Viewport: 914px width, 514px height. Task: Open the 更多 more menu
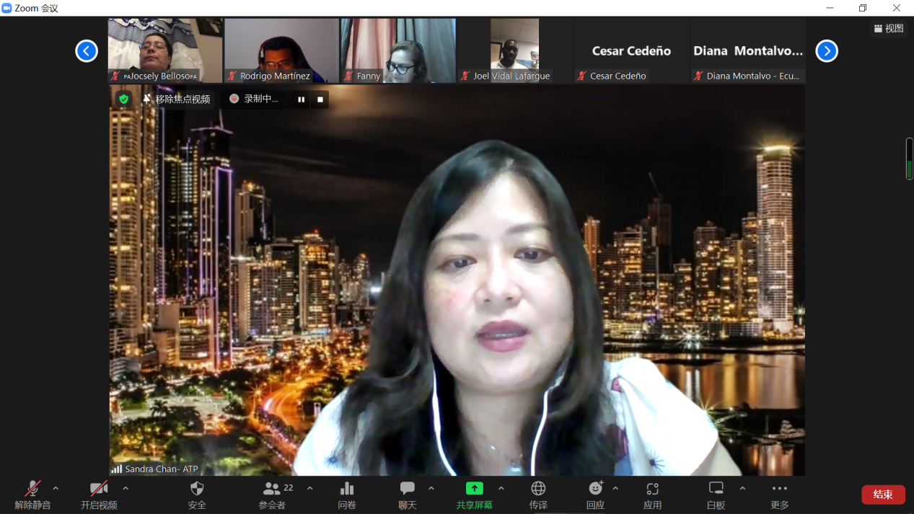779,489
